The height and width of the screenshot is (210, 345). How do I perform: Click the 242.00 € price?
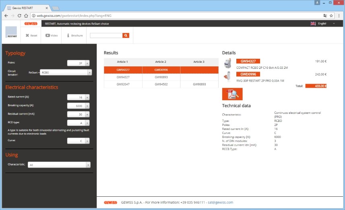coord(321,74)
